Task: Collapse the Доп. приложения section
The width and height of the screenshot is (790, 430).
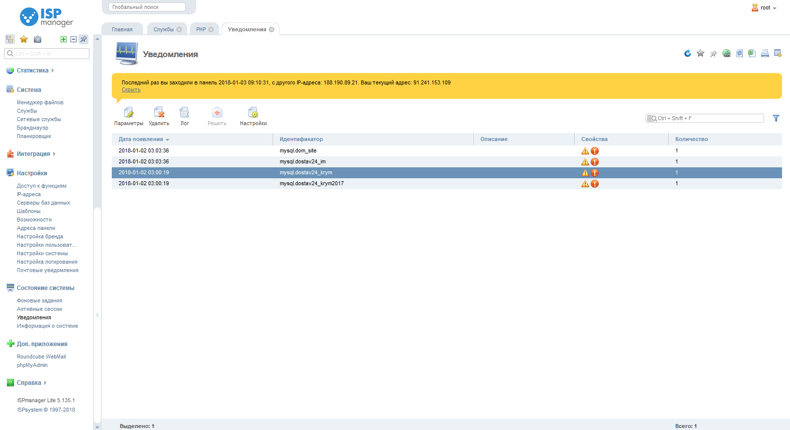Action: [42, 344]
